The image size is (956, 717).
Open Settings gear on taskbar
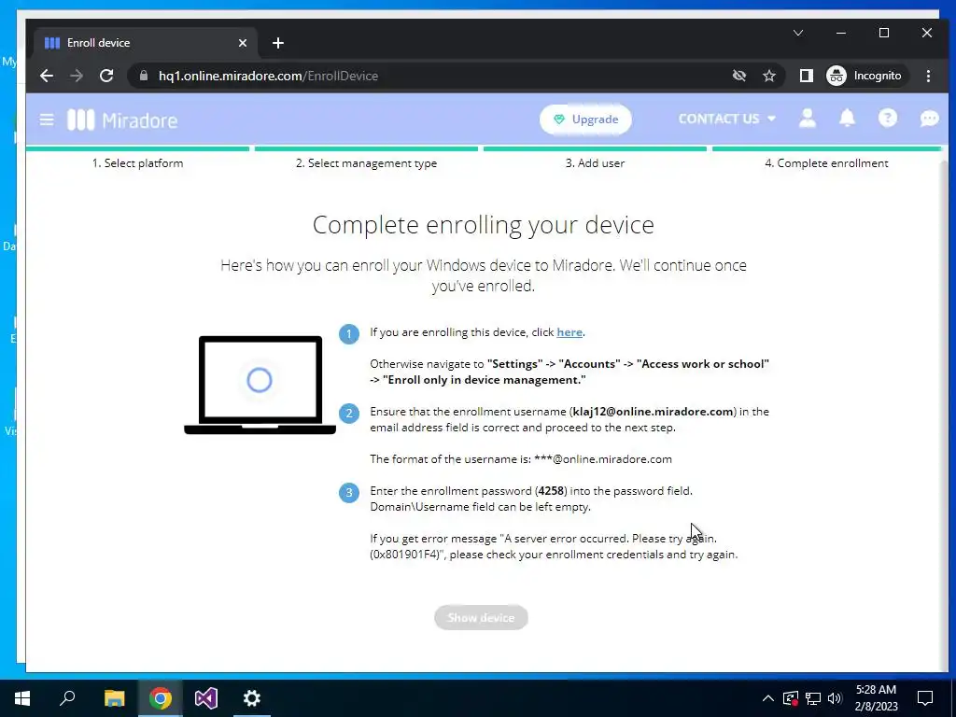click(x=252, y=698)
